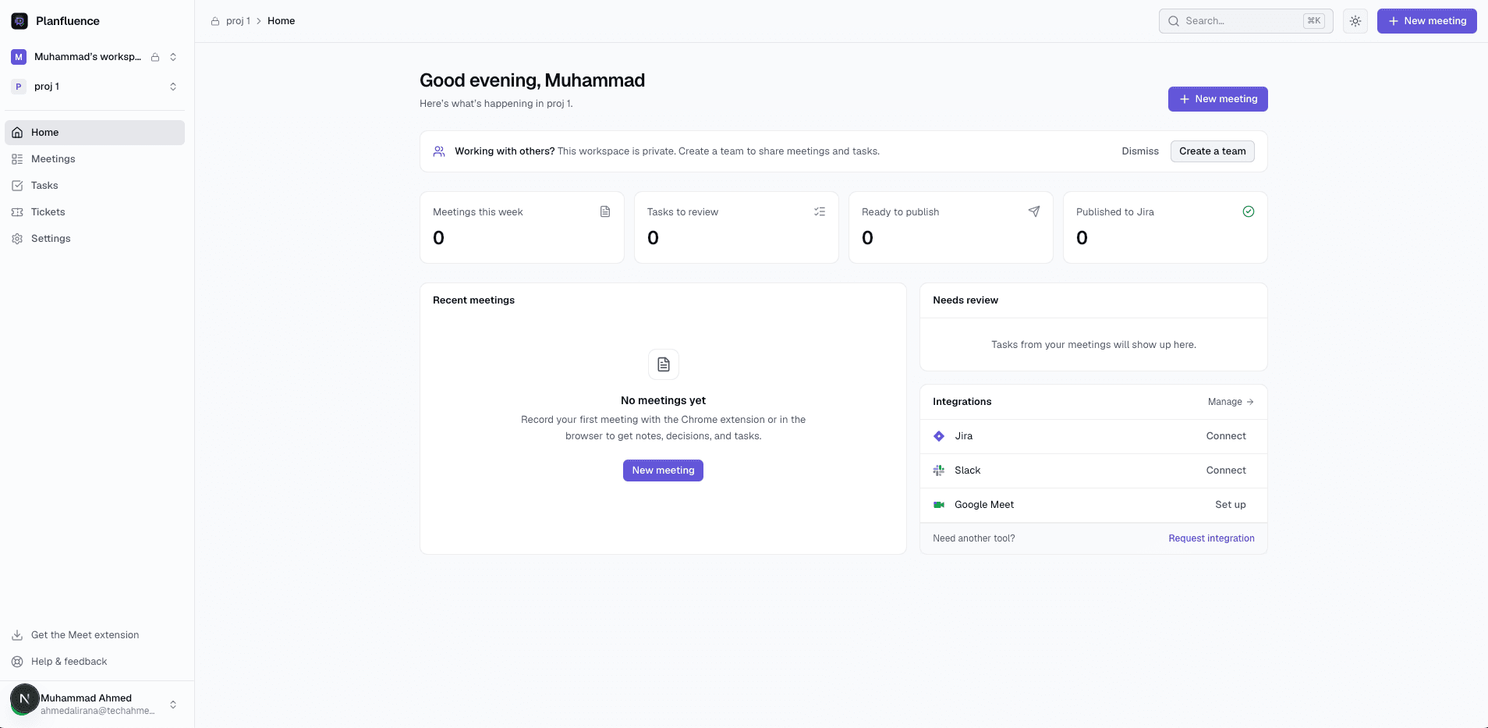
Task: Open Meetings in the sidebar
Action: [x=95, y=159]
